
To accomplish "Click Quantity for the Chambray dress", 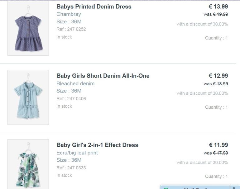I will [216, 38].
